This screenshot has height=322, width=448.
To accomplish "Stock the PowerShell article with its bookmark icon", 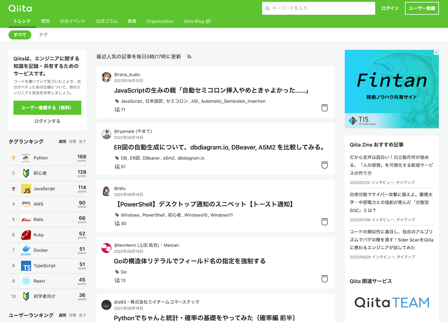I will [x=324, y=222].
